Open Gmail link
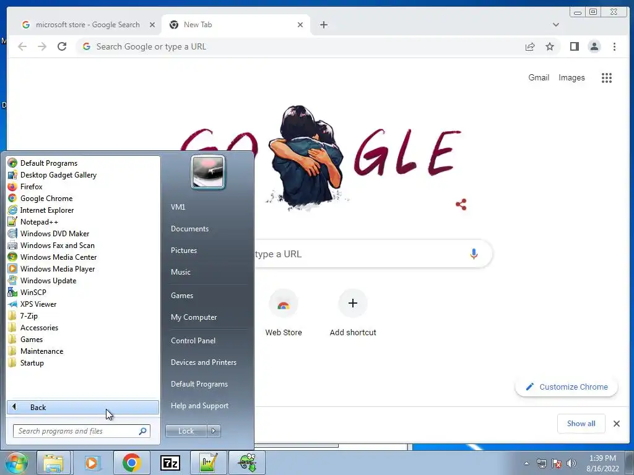The width and height of the screenshot is (634, 475). (539, 77)
